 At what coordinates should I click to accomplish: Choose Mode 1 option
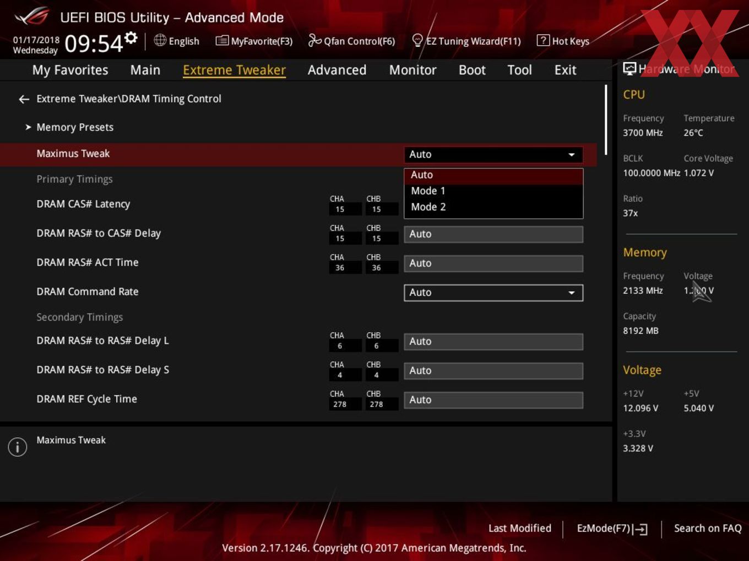(493, 191)
